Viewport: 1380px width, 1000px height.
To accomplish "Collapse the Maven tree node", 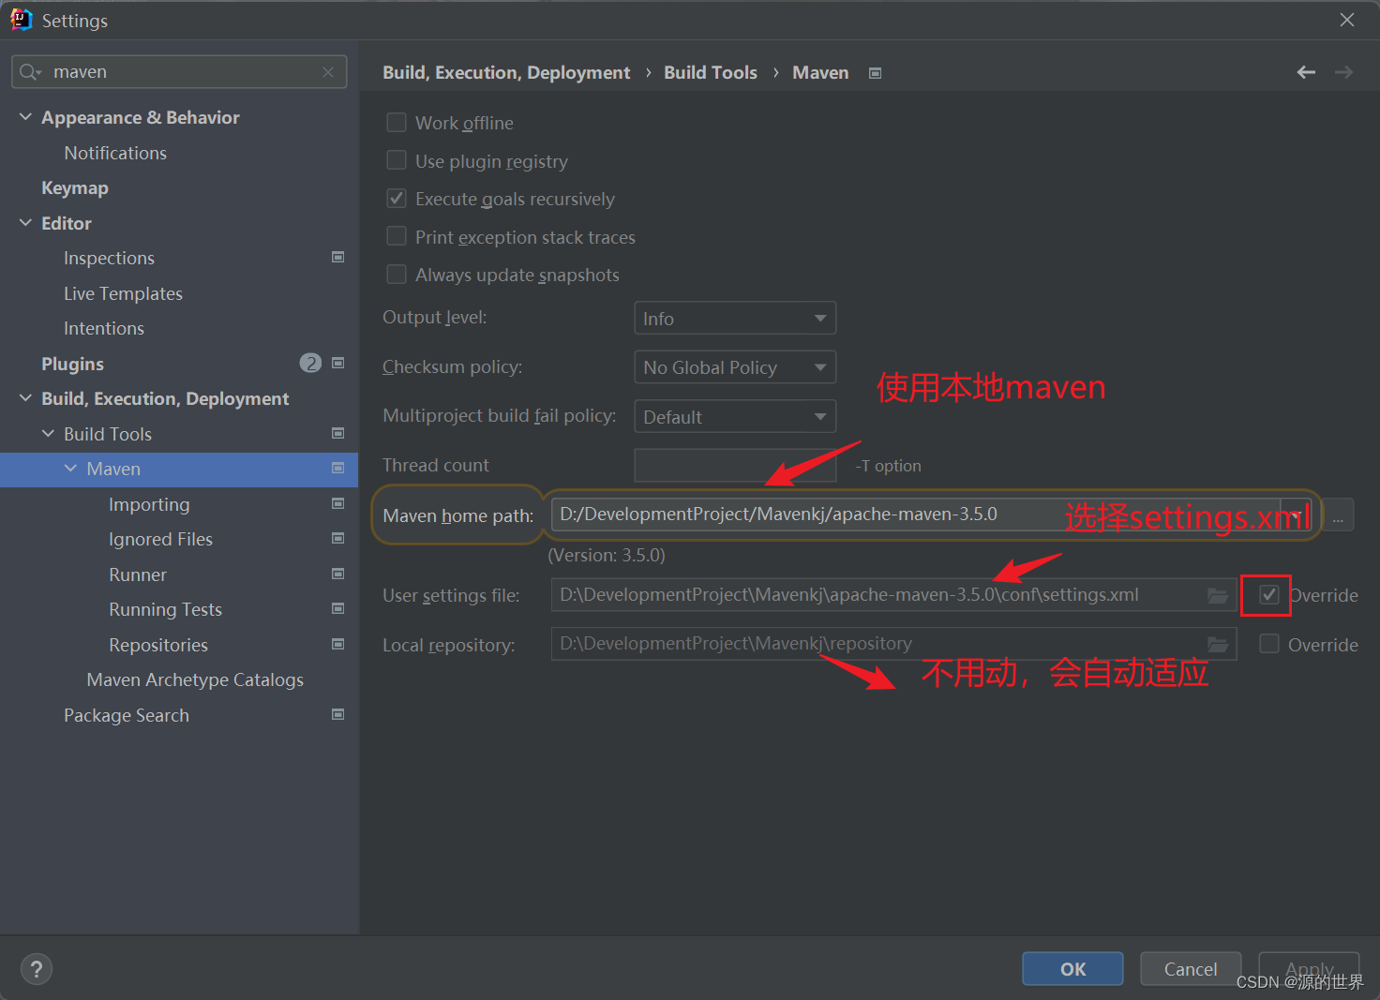I will click(70, 469).
